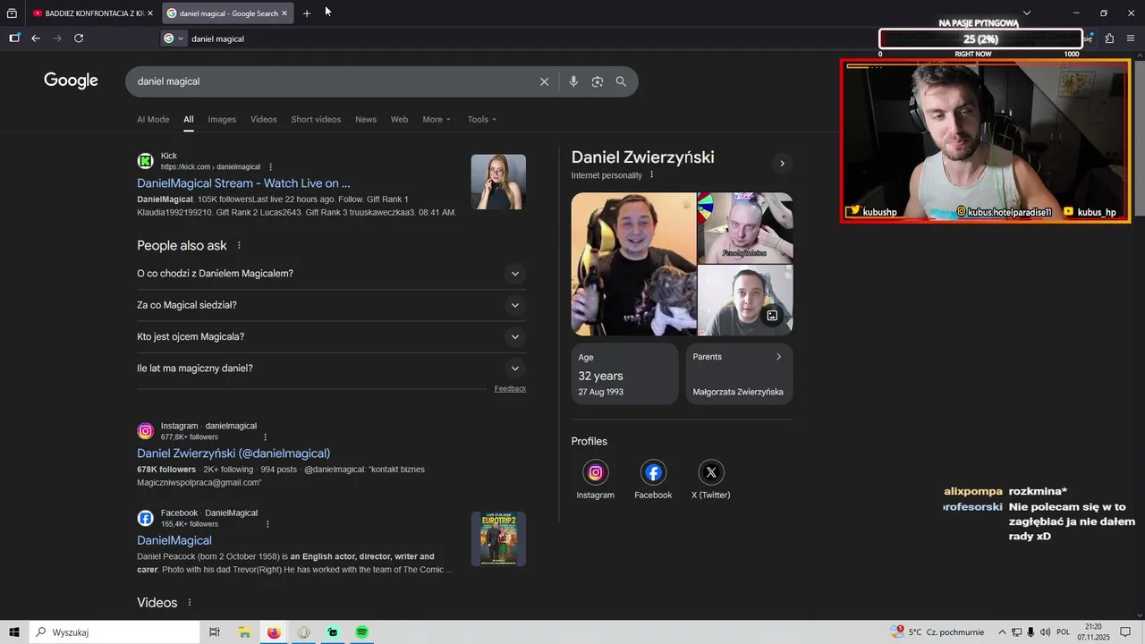Open the tab list dropdown arrow
Screen dimensions: 1145x644
click(1027, 13)
